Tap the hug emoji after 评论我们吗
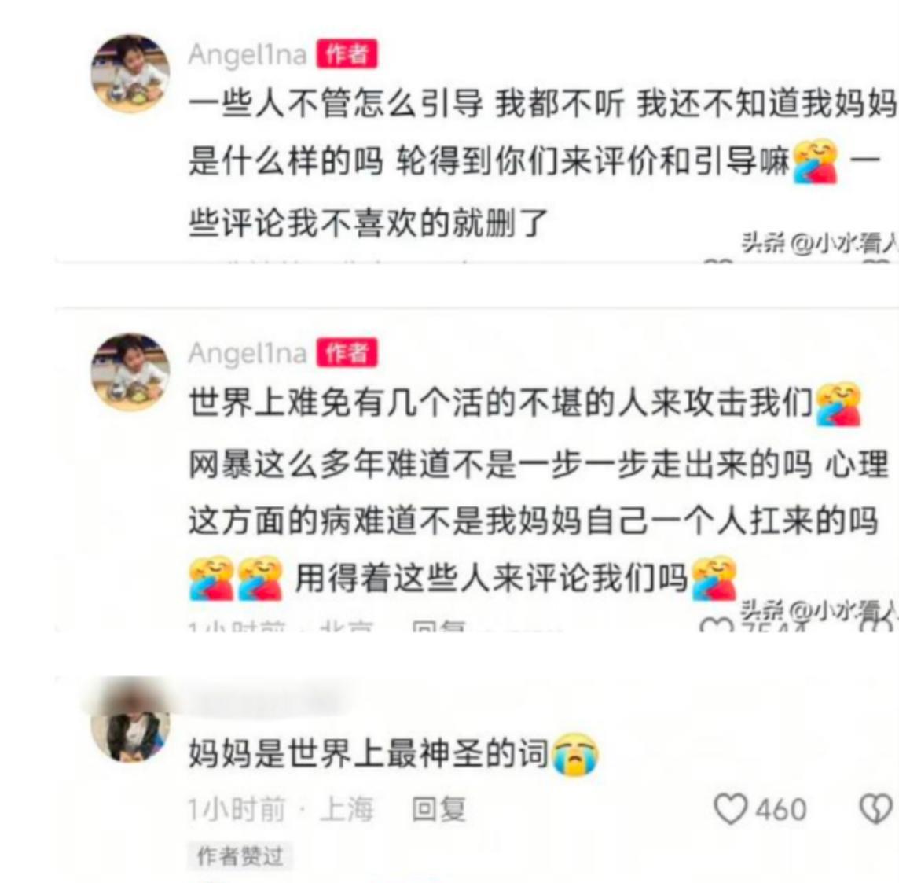Image resolution: width=899 pixels, height=883 pixels. point(714,579)
